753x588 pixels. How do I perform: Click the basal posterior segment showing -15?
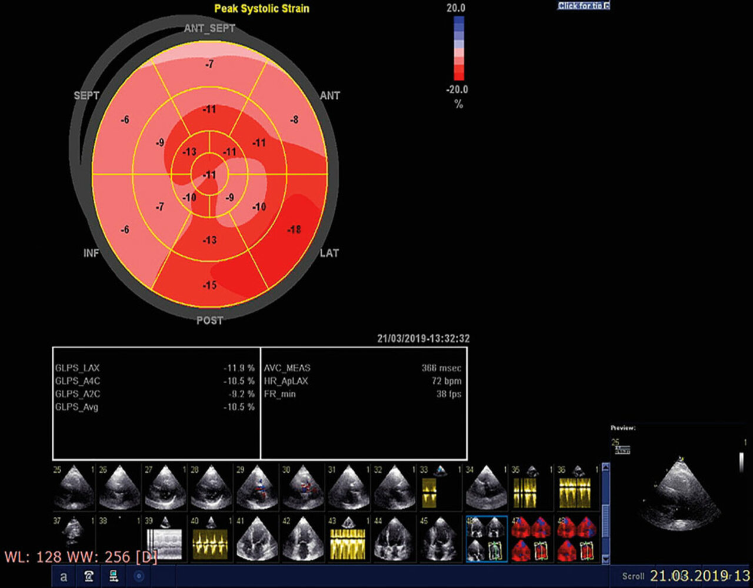click(x=210, y=285)
